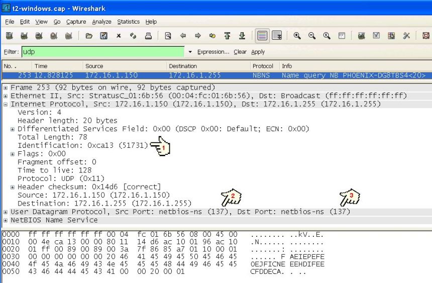Sort packets by the Protocol column header
This screenshot has width=432, height=283.
coord(263,66)
